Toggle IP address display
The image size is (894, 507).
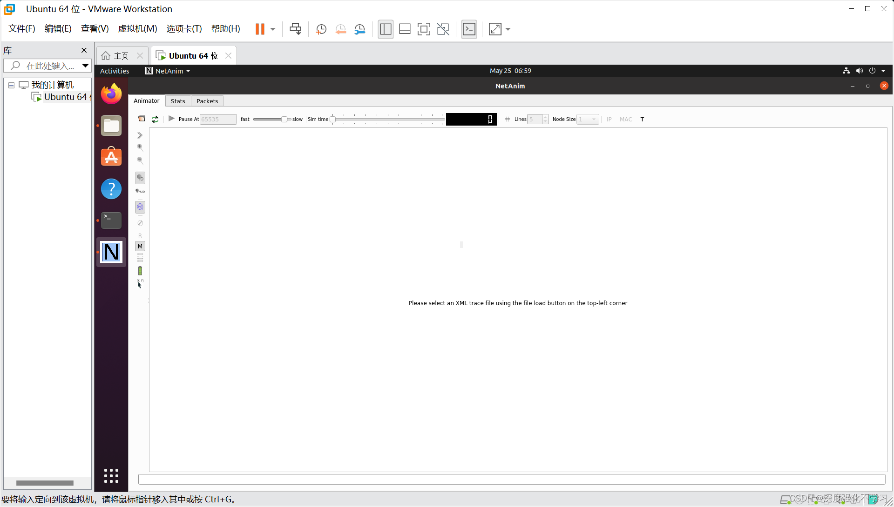609,119
